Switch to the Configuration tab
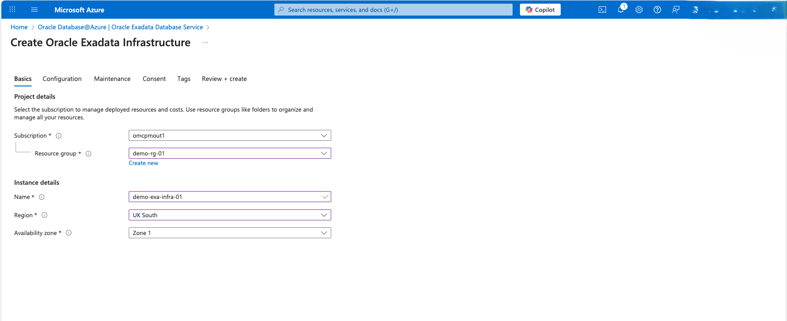Image resolution: width=787 pixels, height=321 pixels. tap(62, 79)
